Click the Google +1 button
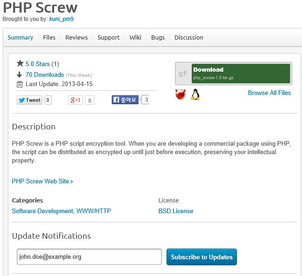The image size is (302, 276). point(75,100)
